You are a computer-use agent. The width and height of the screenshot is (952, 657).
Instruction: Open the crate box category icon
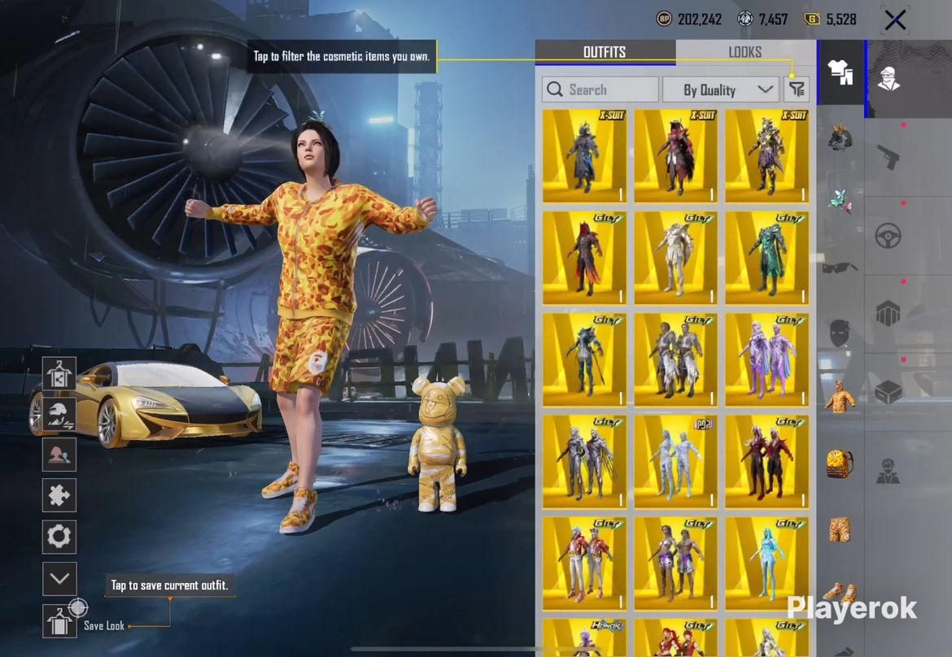[889, 392]
